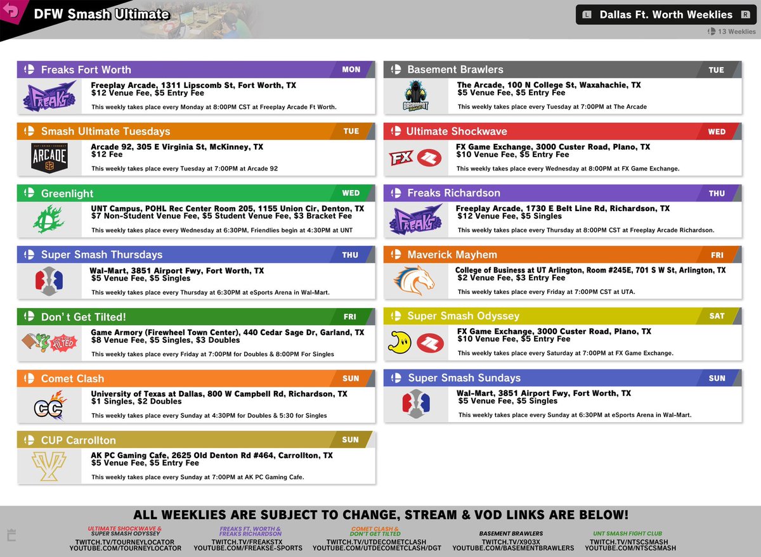The image size is (761, 557).
Task: Open the twitch.tv/ntscsmash link
Action: pos(630,542)
